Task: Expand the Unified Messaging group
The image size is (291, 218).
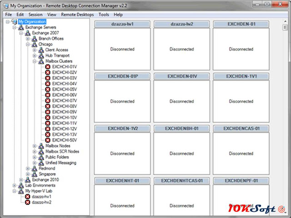Action: click(x=35, y=163)
